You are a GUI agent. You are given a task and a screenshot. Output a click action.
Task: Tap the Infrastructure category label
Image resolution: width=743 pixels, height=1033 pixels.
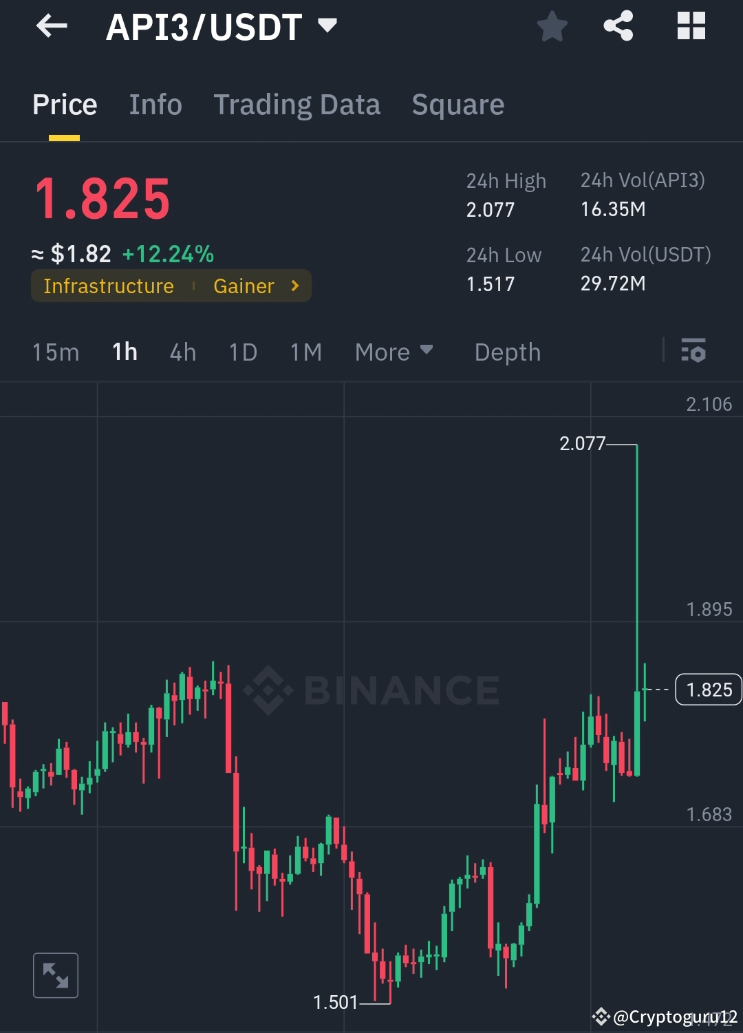tap(108, 285)
